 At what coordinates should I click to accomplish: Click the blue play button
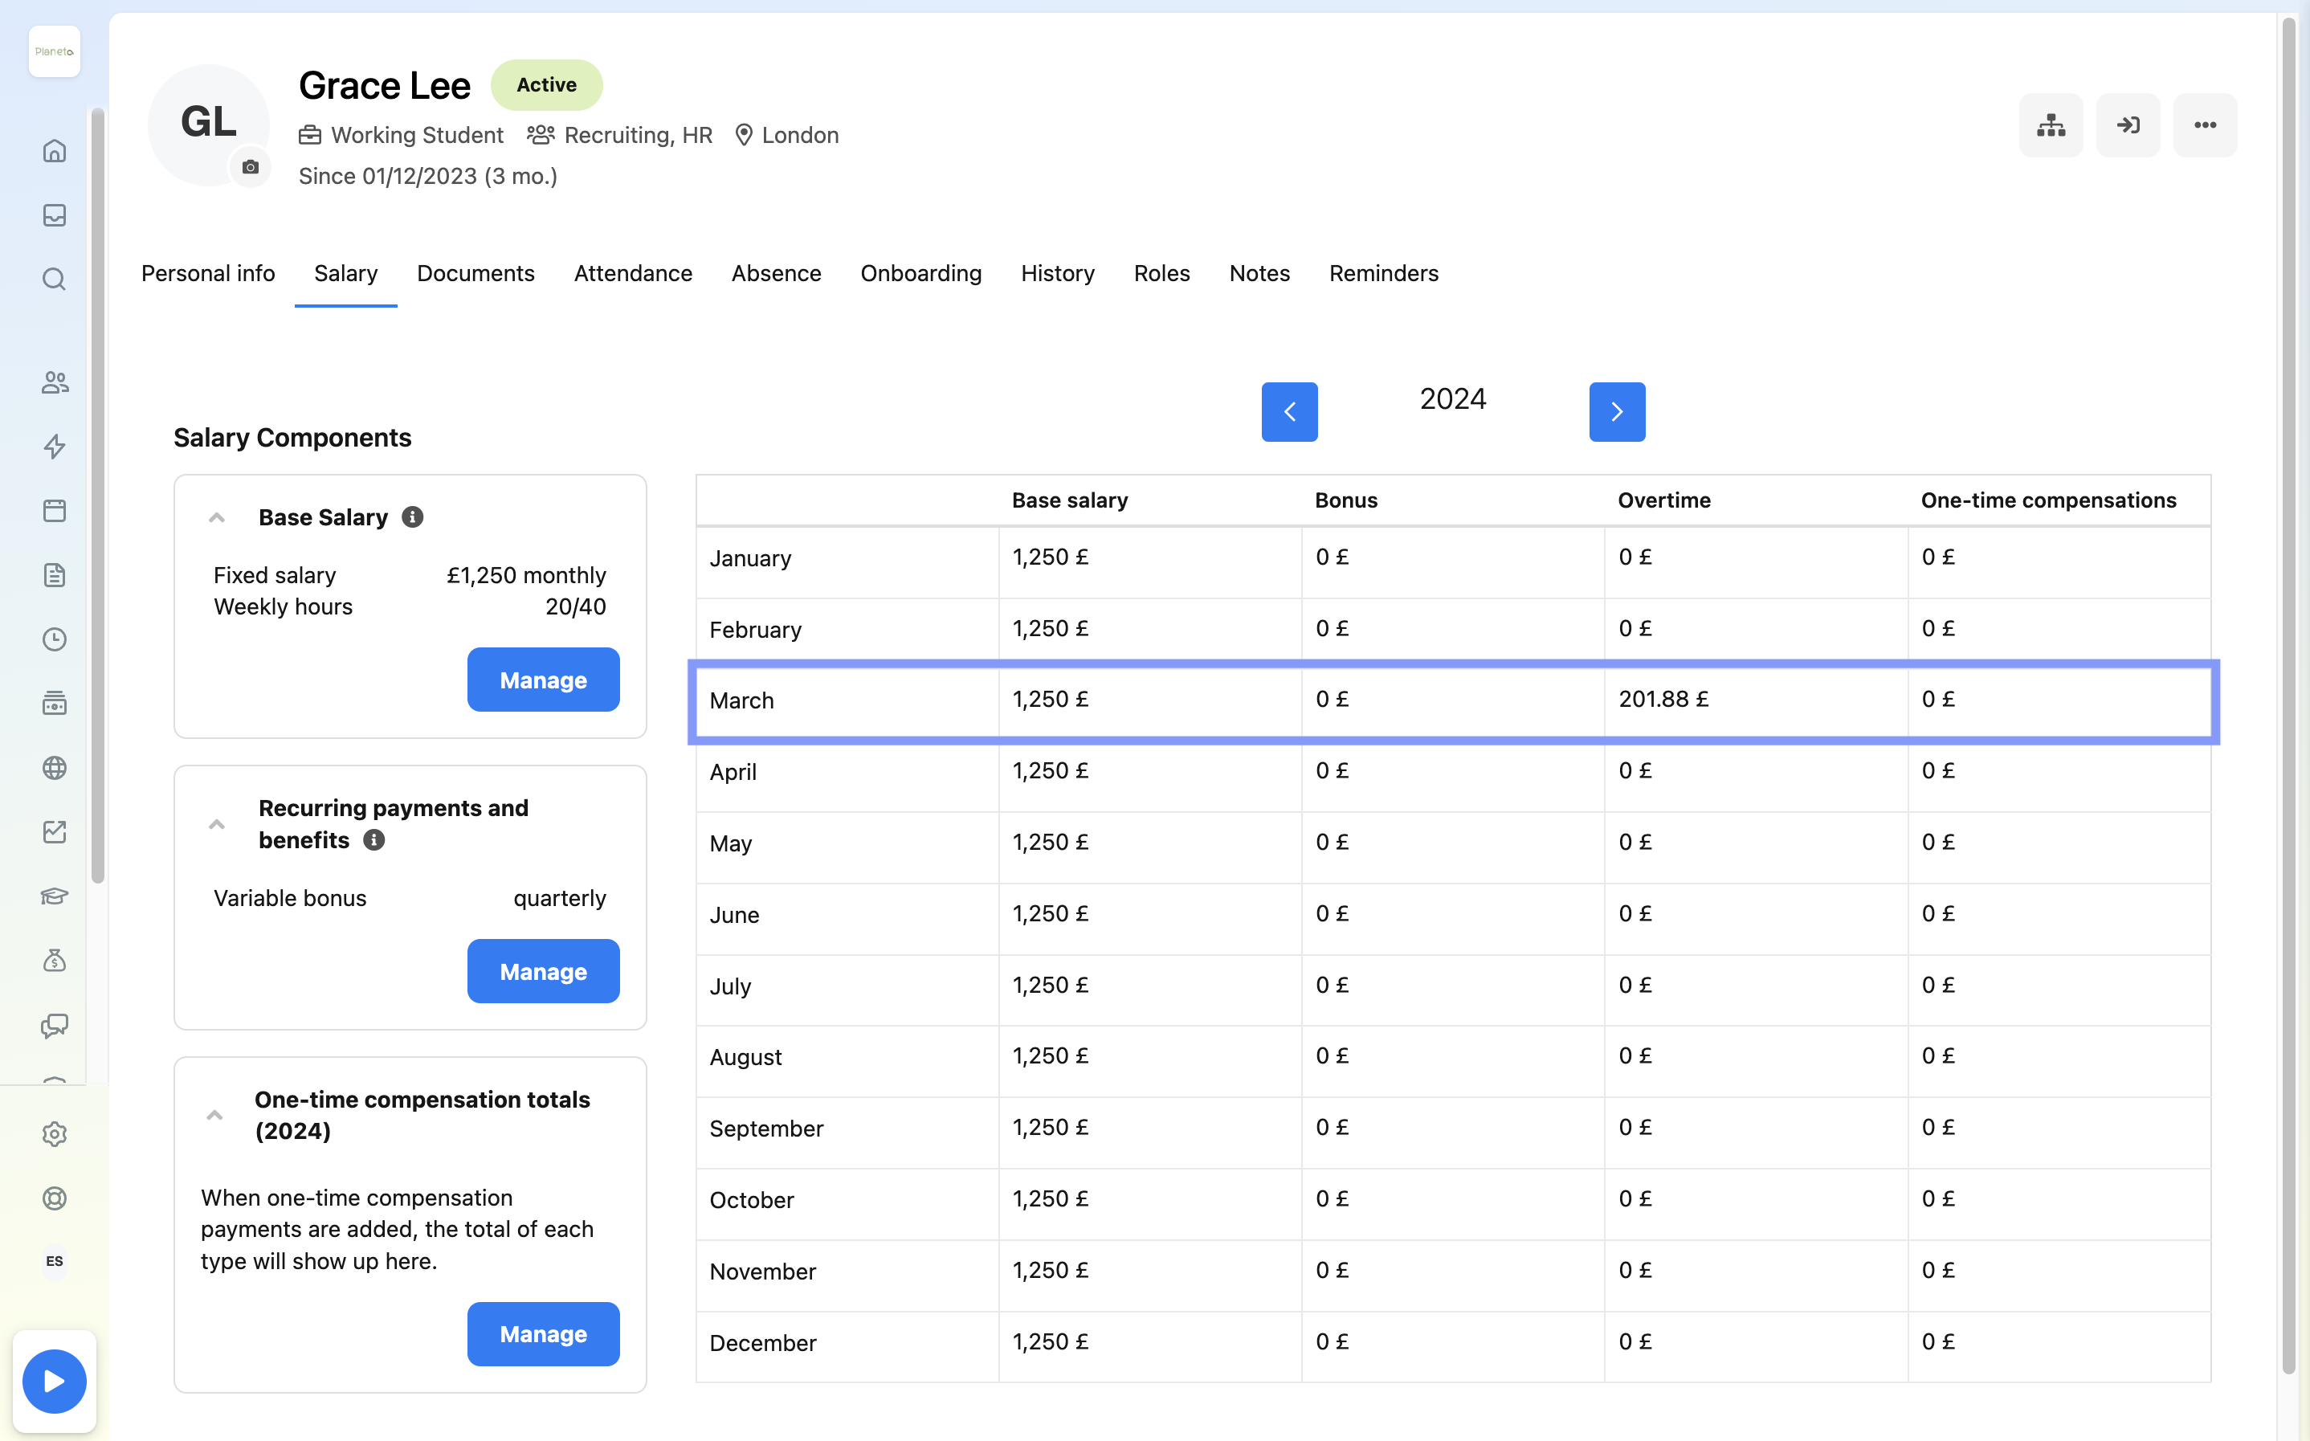[55, 1382]
